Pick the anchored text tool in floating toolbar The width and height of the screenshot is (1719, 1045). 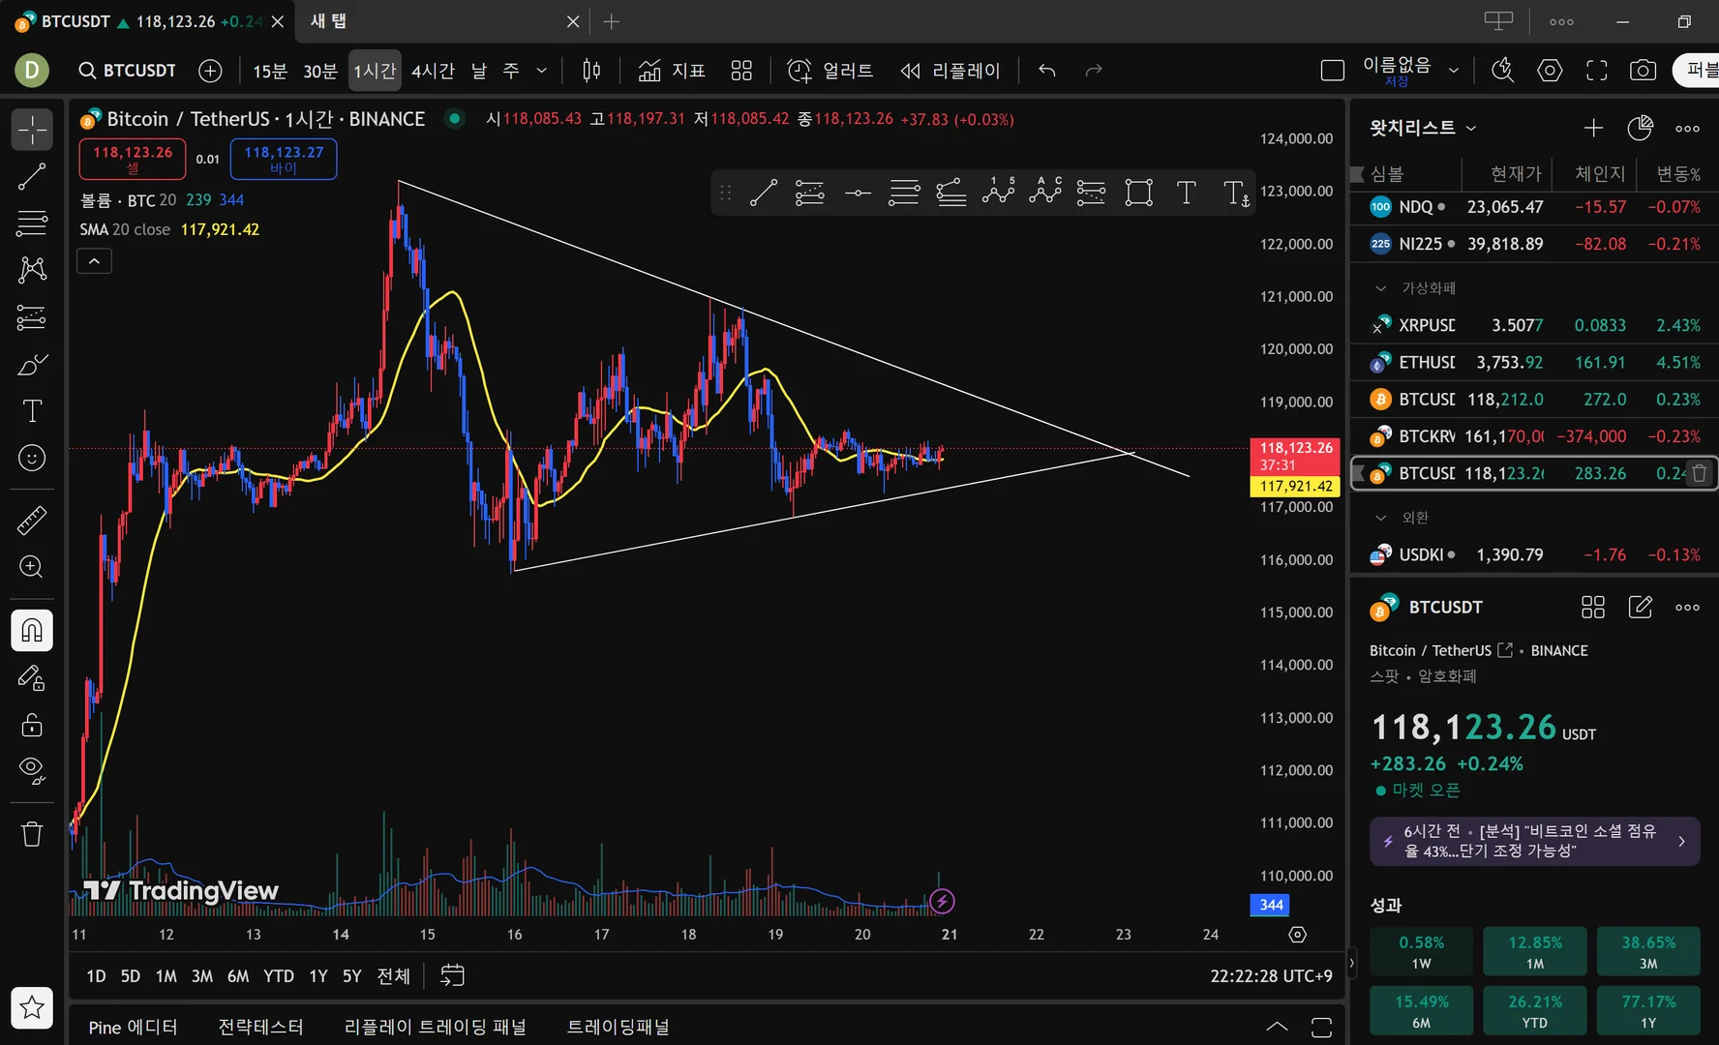[1236, 193]
